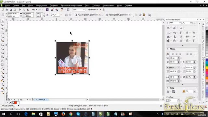Image resolution: width=208 pixels, height=117 pixels.
Task: Select the Rectangle tool
Action: coord(2,45)
